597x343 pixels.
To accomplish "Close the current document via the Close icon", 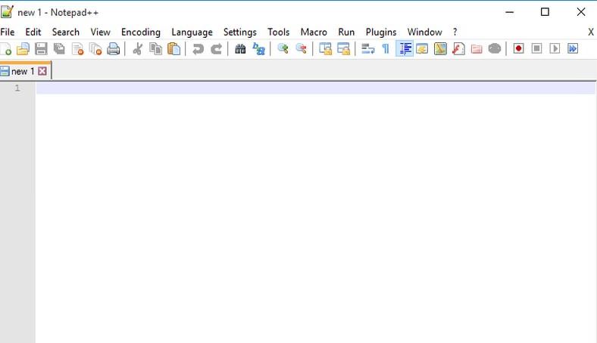I will point(77,48).
